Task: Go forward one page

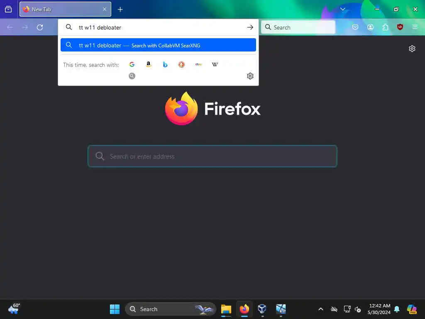Action: [x=24, y=27]
